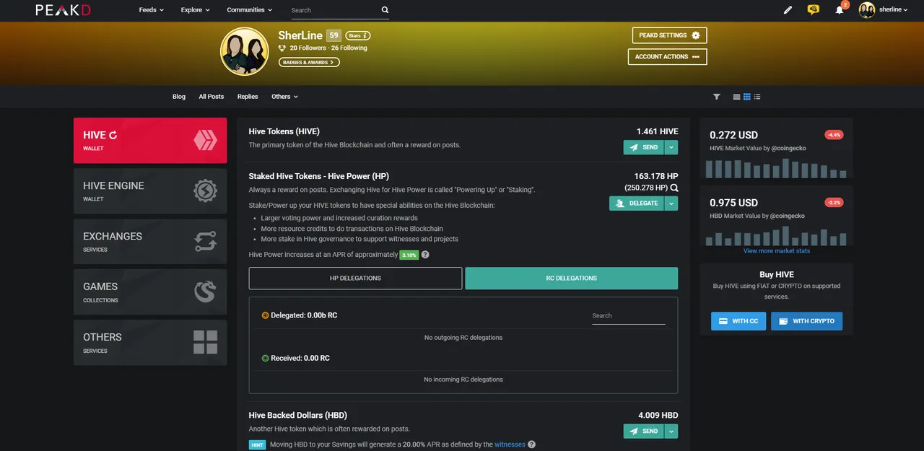Click the reputation score 59 badge
The width and height of the screenshot is (924, 451).
(x=334, y=35)
